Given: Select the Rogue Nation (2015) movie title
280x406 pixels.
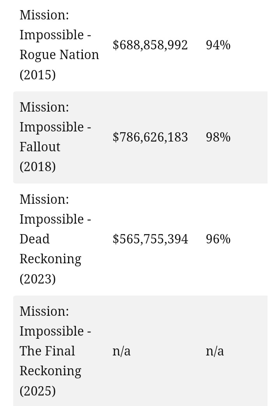Looking at the screenshot, I should tap(59, 45).
